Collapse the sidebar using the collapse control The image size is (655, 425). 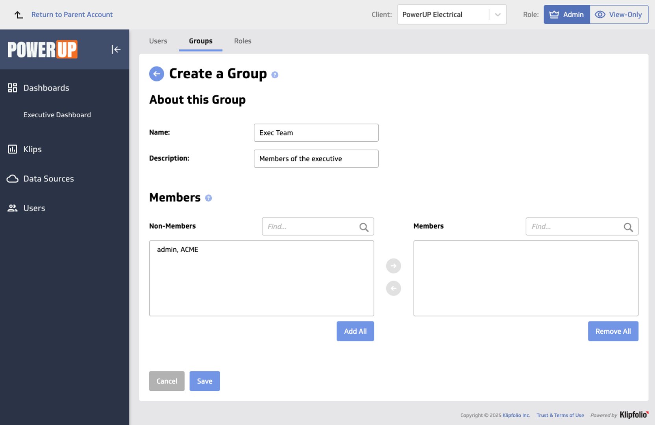116,49
